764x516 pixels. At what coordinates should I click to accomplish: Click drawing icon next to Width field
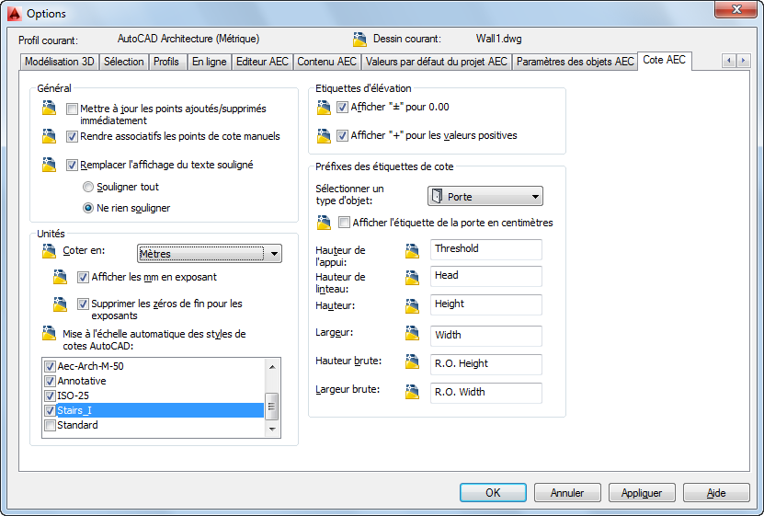click(x=412, y=333)
